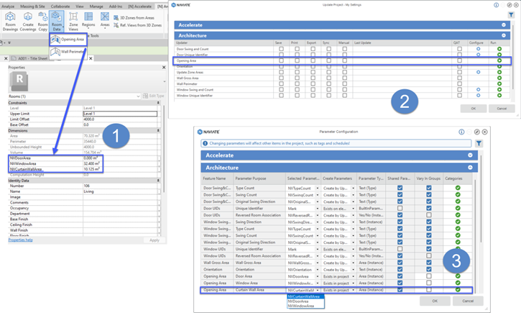This screenshot has width=521, height=313.
Task: Enable Export for Update Zone Areas
Action: coord(313,72)
